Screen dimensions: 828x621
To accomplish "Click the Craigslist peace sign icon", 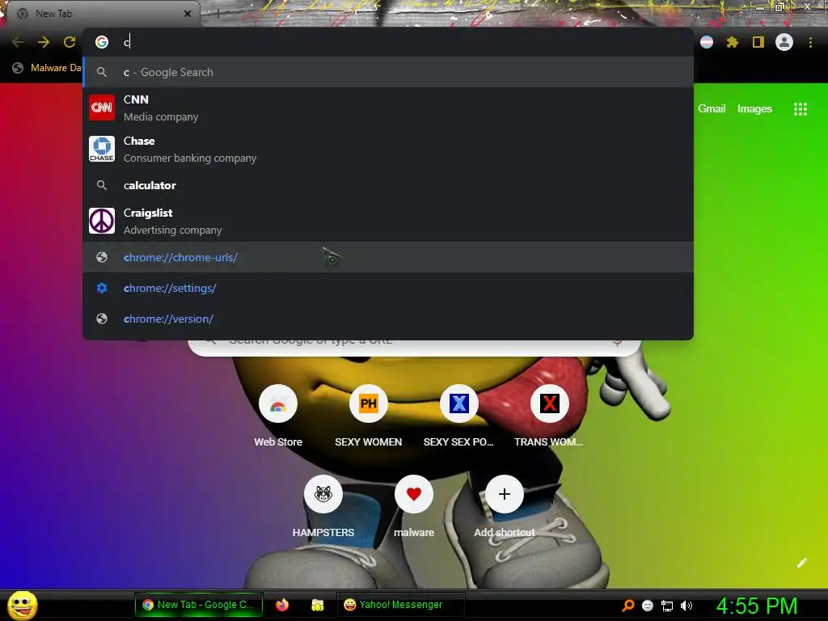I will tap(102, 221).
